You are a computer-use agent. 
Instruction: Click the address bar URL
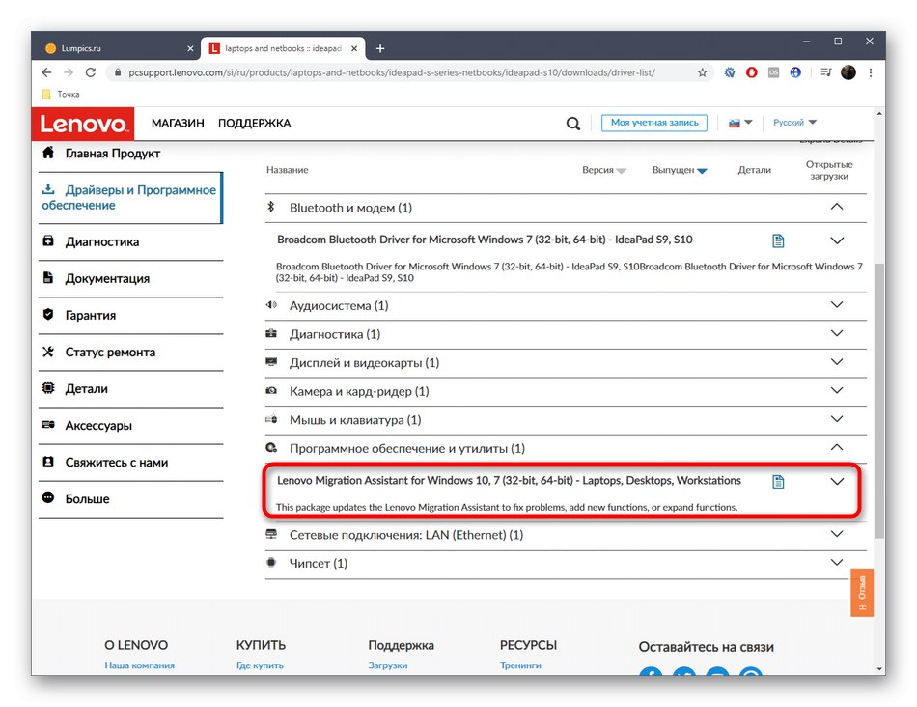click(392, 72)
